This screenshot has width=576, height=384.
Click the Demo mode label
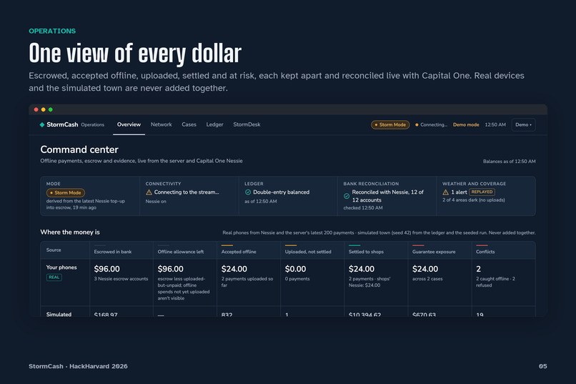[466, 124]
